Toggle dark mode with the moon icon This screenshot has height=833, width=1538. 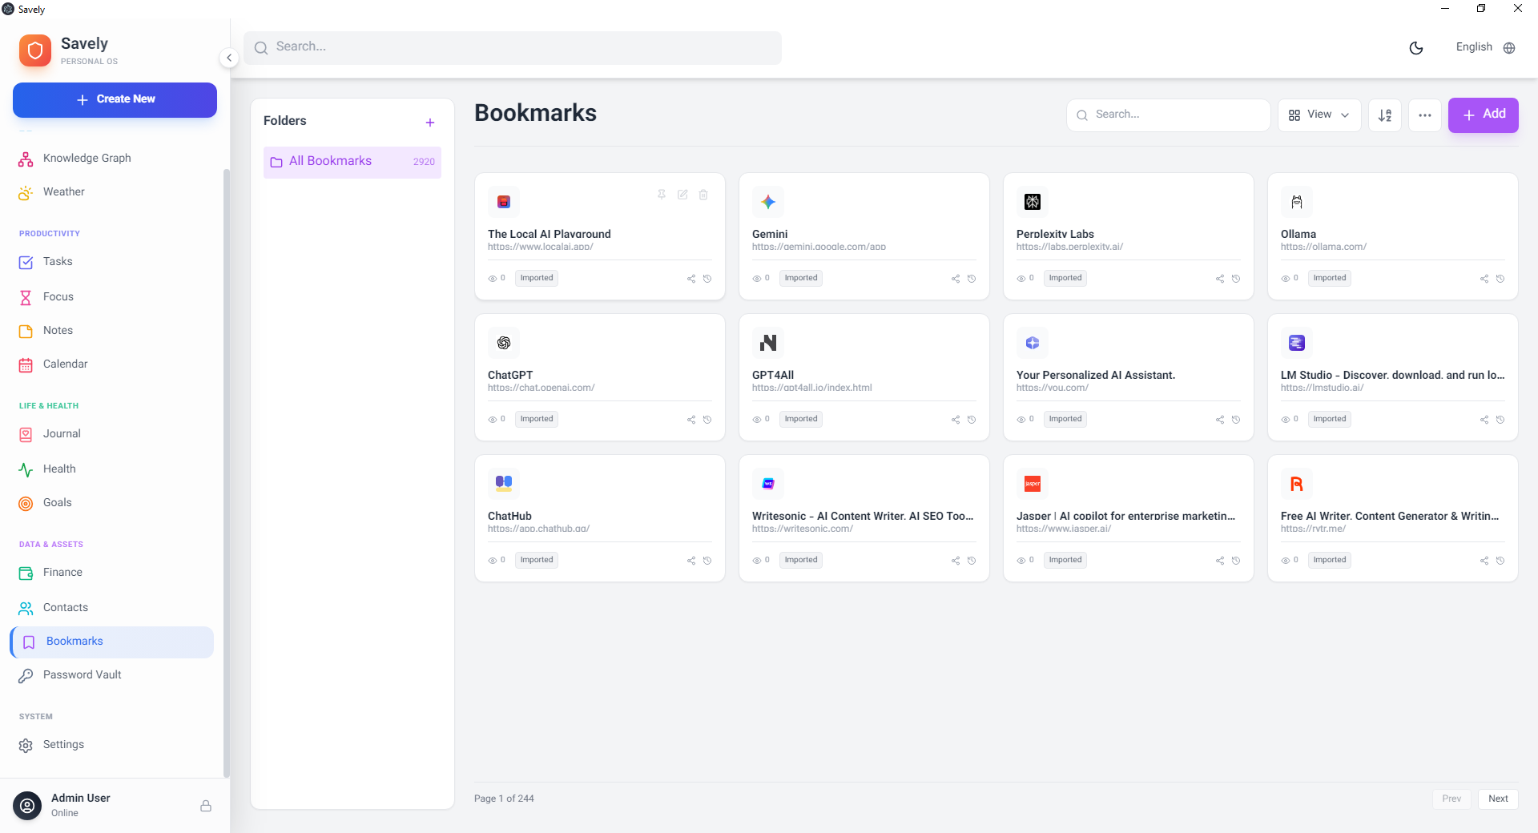tap(1415, 48)
